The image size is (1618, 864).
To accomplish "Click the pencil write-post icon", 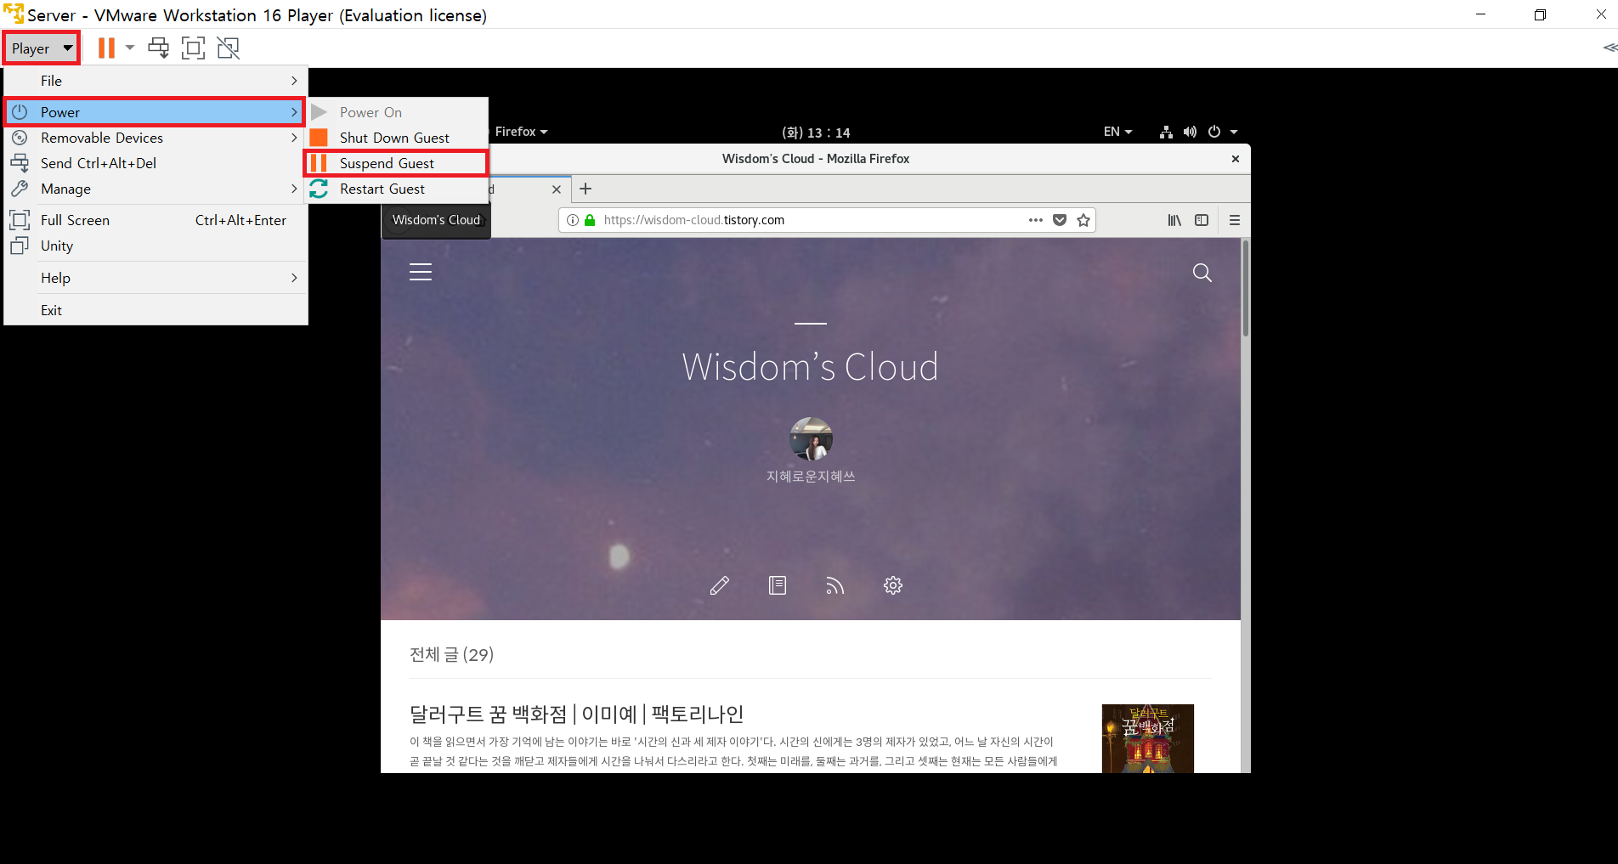I will click(x=720, y=585).
